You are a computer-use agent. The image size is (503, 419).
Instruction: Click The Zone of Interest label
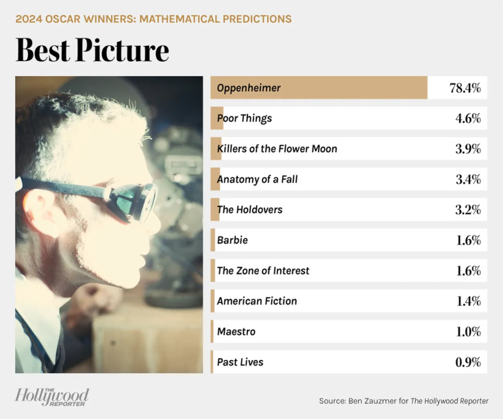[263, 270]
